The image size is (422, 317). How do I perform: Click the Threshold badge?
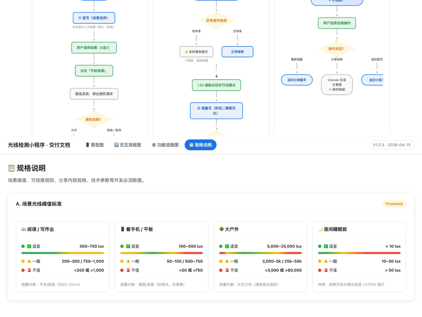tap(394, 204)
